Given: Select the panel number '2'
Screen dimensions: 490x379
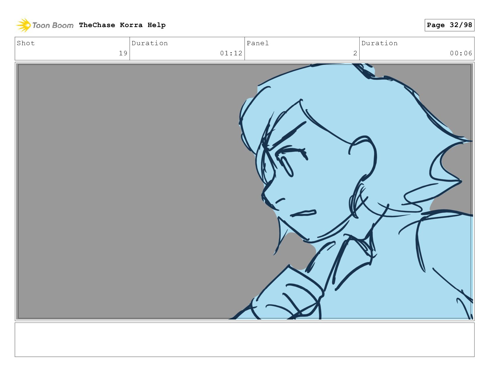Looking at the screenshot, I should pos(355,53).
